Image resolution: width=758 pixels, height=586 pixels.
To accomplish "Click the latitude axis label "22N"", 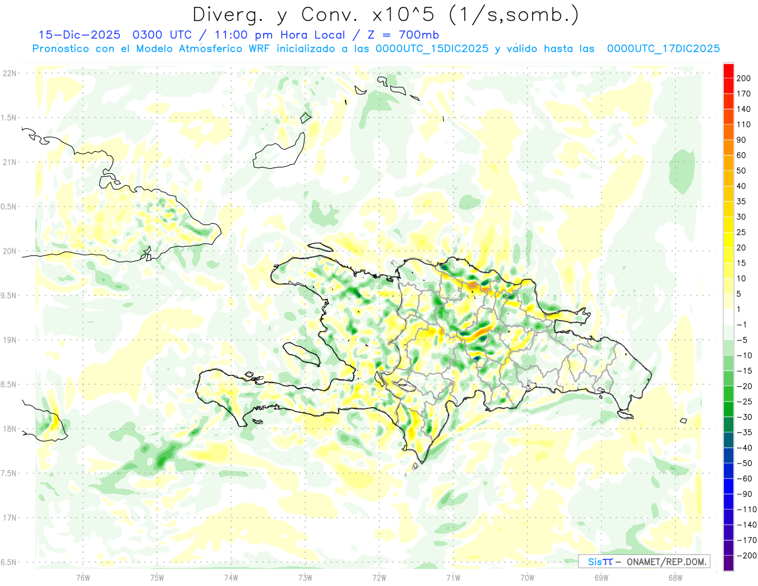I will coord(9,73).
